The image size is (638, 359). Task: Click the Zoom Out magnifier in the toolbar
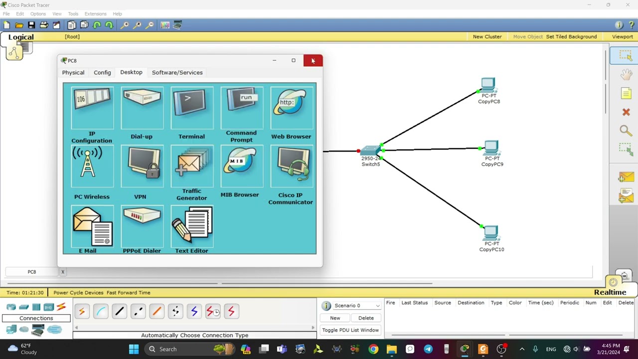tap(149, 25)
